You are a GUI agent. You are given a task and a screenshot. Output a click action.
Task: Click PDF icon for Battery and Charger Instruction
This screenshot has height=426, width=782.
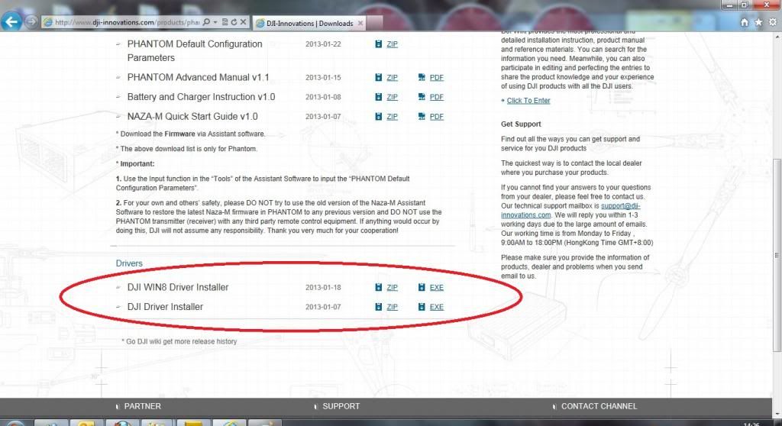pos(422,97)
